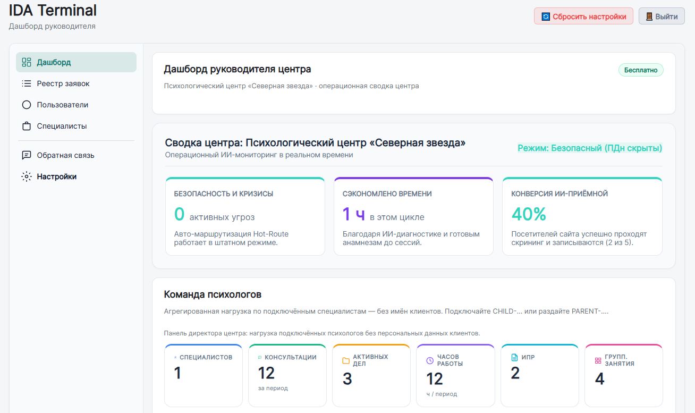This screenshot has height=413, width=695.
Task: Click the Выйти logout button
Action: [662, 16]
